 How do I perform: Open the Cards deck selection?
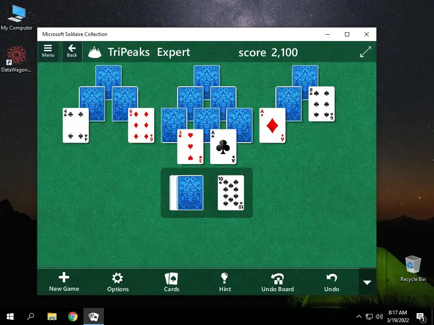pyautogui.click(x=171, y=282)
